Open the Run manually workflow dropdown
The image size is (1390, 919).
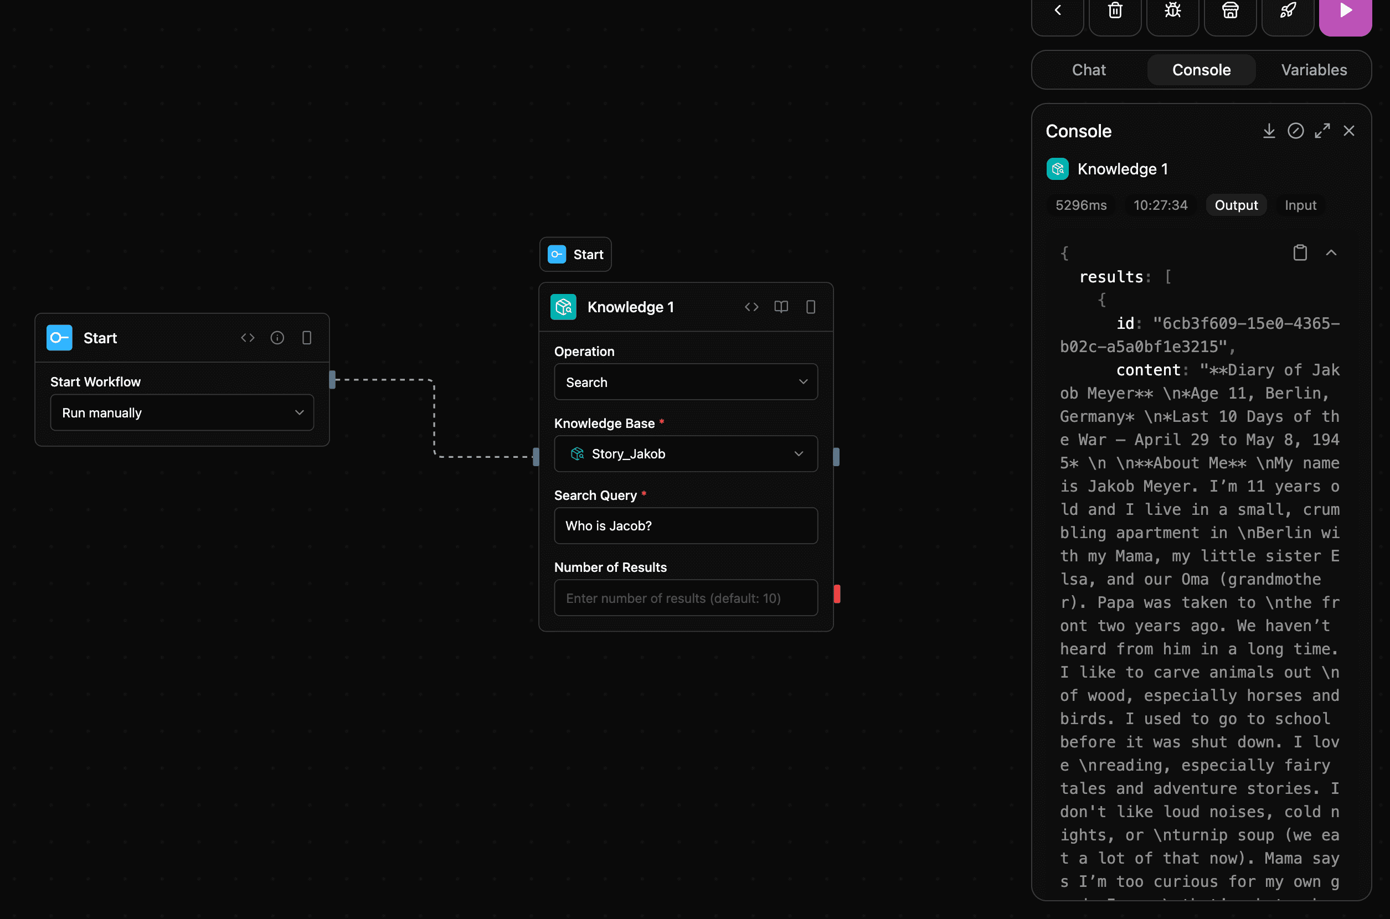tap(182, 412)
